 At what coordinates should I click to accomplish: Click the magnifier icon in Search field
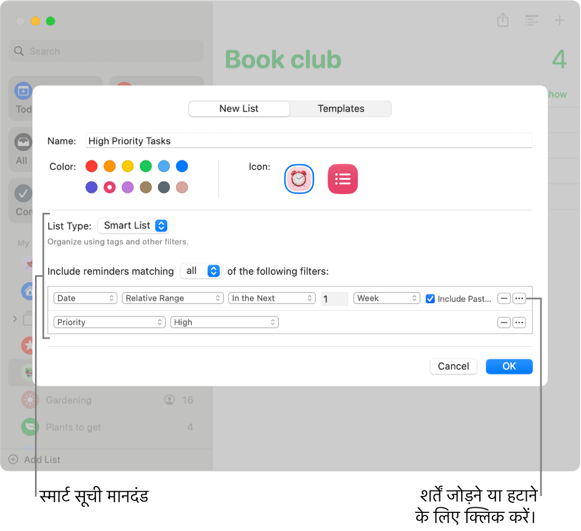tap(19, 51)
